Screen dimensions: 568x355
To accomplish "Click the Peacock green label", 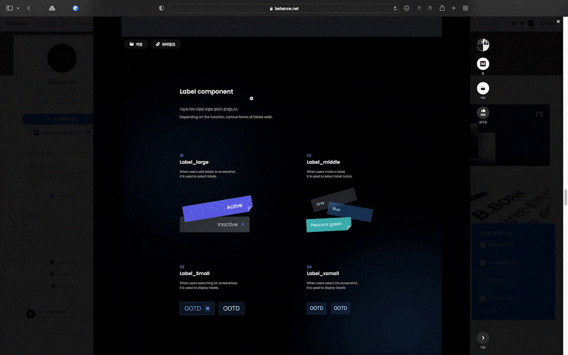I will tap(328, 225).
